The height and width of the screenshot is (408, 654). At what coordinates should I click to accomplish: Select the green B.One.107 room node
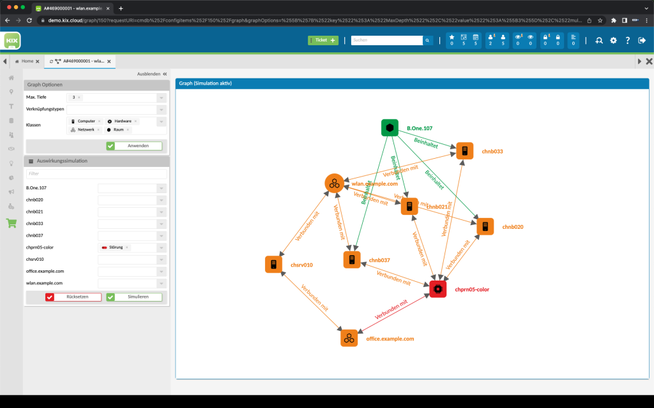[x=390, y=127]
